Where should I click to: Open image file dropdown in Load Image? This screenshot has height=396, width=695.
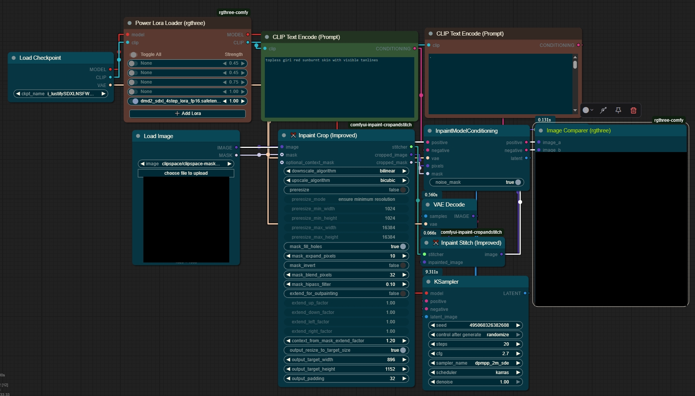(186, 164)
